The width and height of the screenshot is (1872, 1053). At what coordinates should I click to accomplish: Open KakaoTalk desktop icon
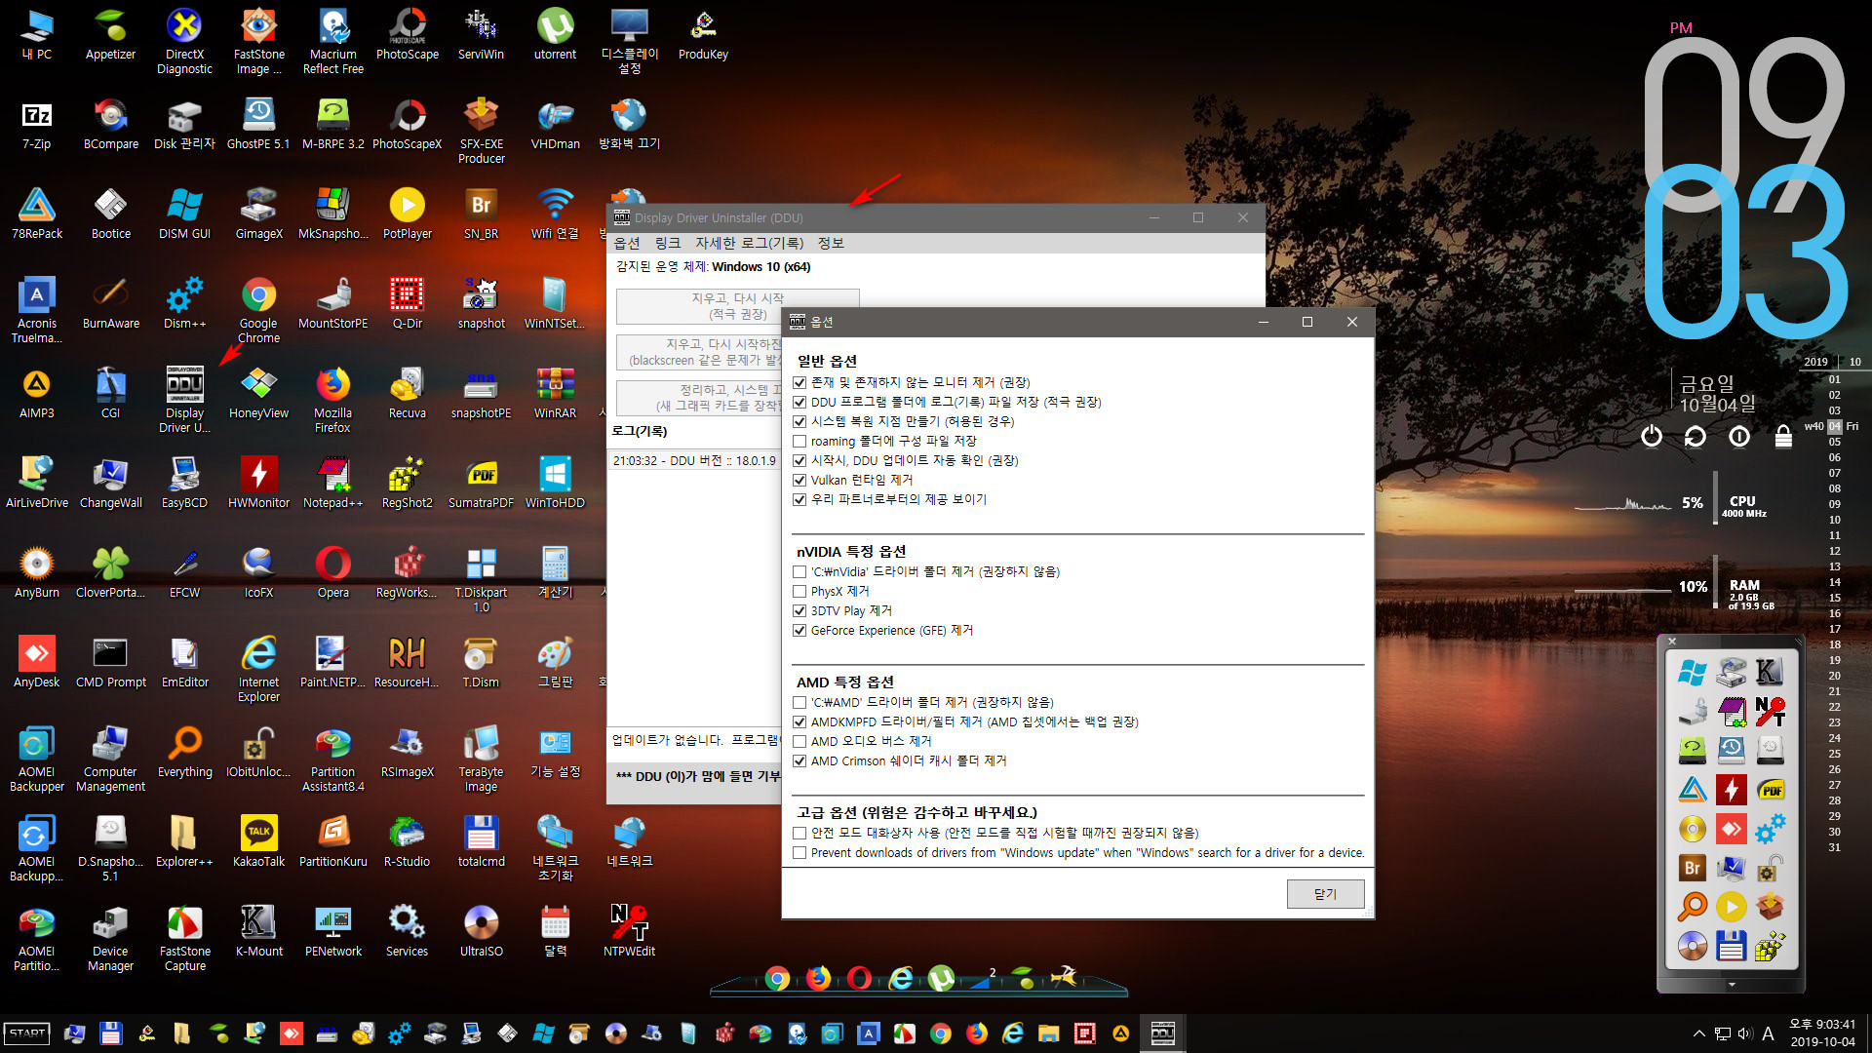tap(258, 841)
